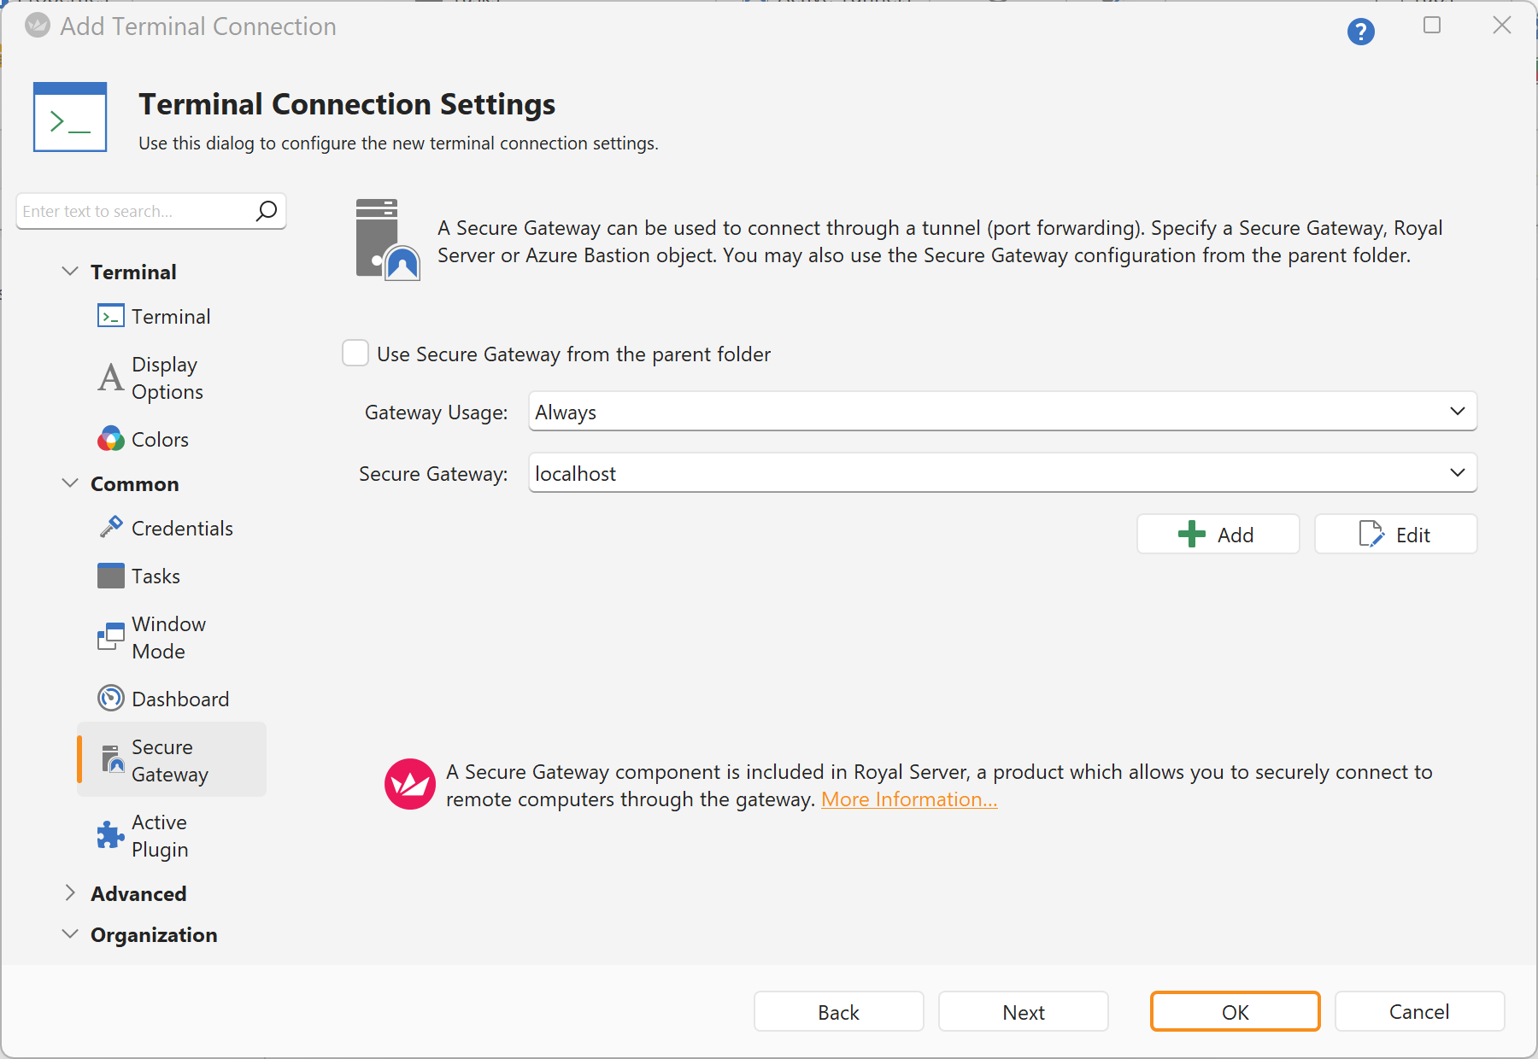Open the Tasks settings page

pos(156,576)
